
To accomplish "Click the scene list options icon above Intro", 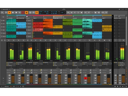I will 3,17.
